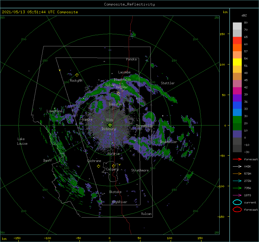Click the Sundre city label
259x242 pixels.
point(87,119)
